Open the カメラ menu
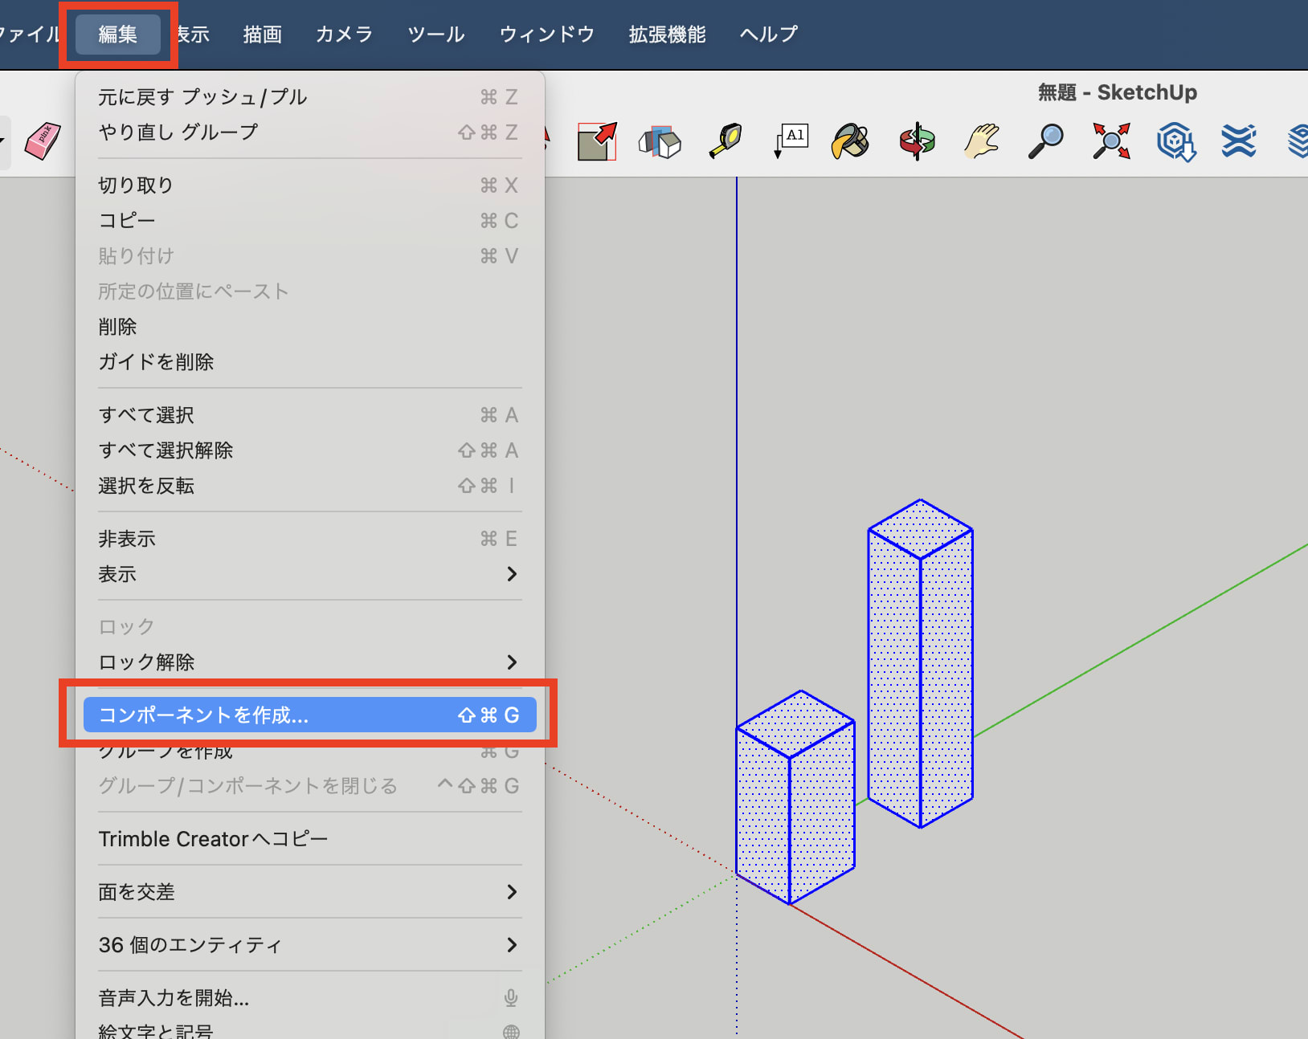Image resolution: width=1308 pixels, height=1039 pixels. (x=344, y=34)
